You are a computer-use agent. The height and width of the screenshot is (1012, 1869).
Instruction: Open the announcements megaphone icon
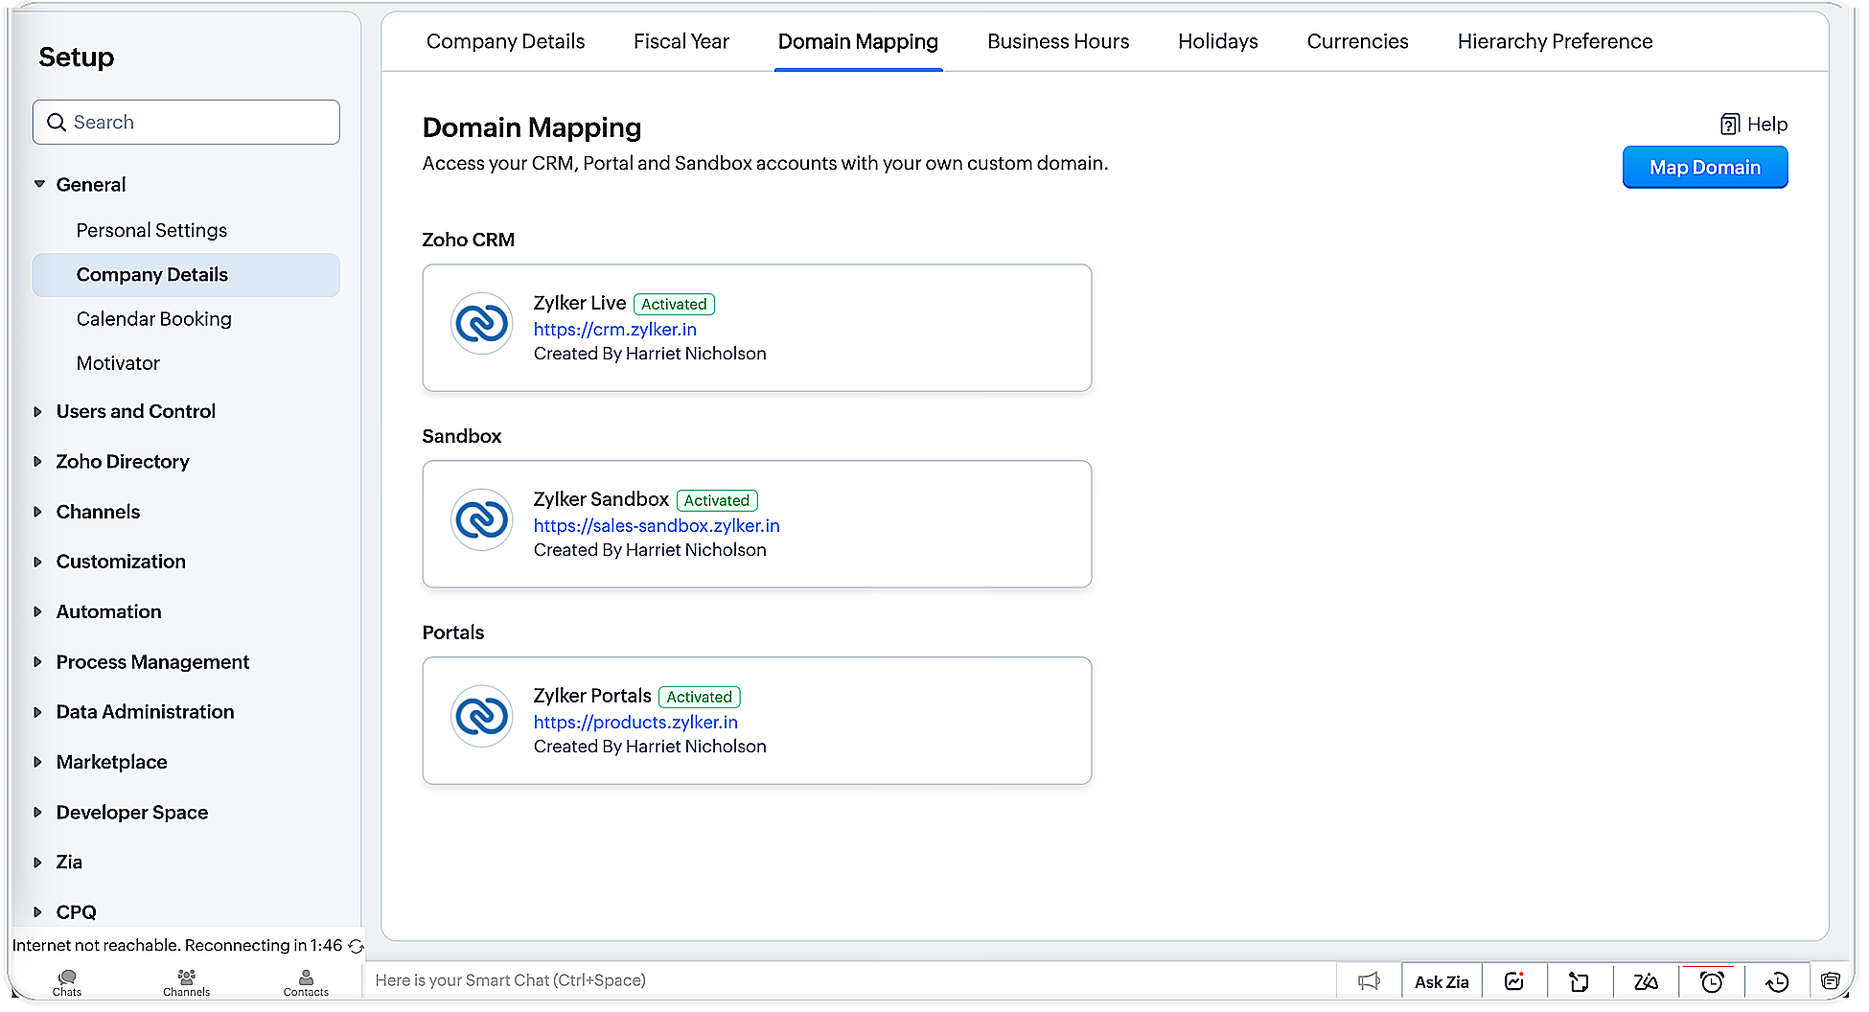pyautogui.click(x=1370, y=981)
